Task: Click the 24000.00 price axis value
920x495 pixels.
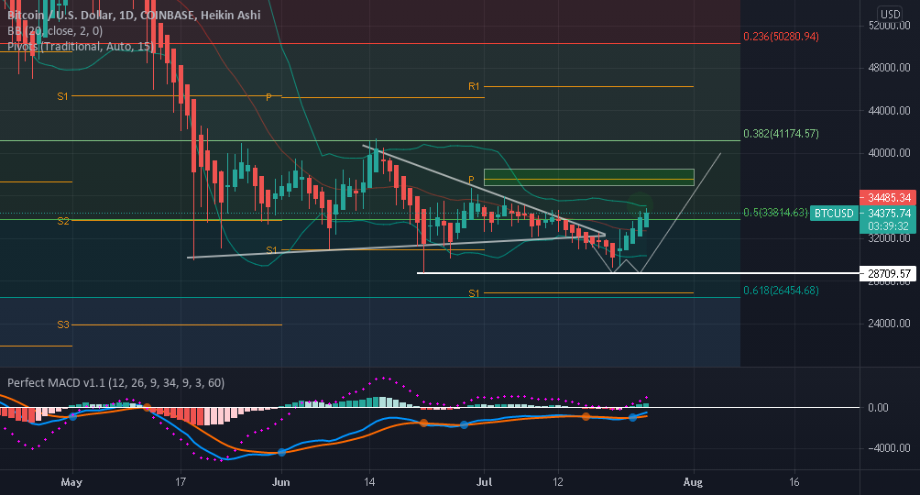Action: (889, 324)
